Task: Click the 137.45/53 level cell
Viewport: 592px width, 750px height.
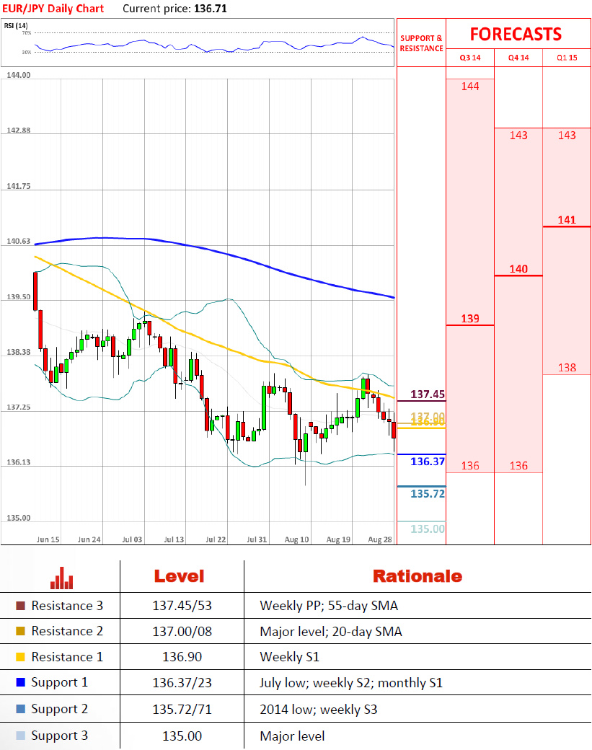Action: pyautogui.click(x=182, y=606)
